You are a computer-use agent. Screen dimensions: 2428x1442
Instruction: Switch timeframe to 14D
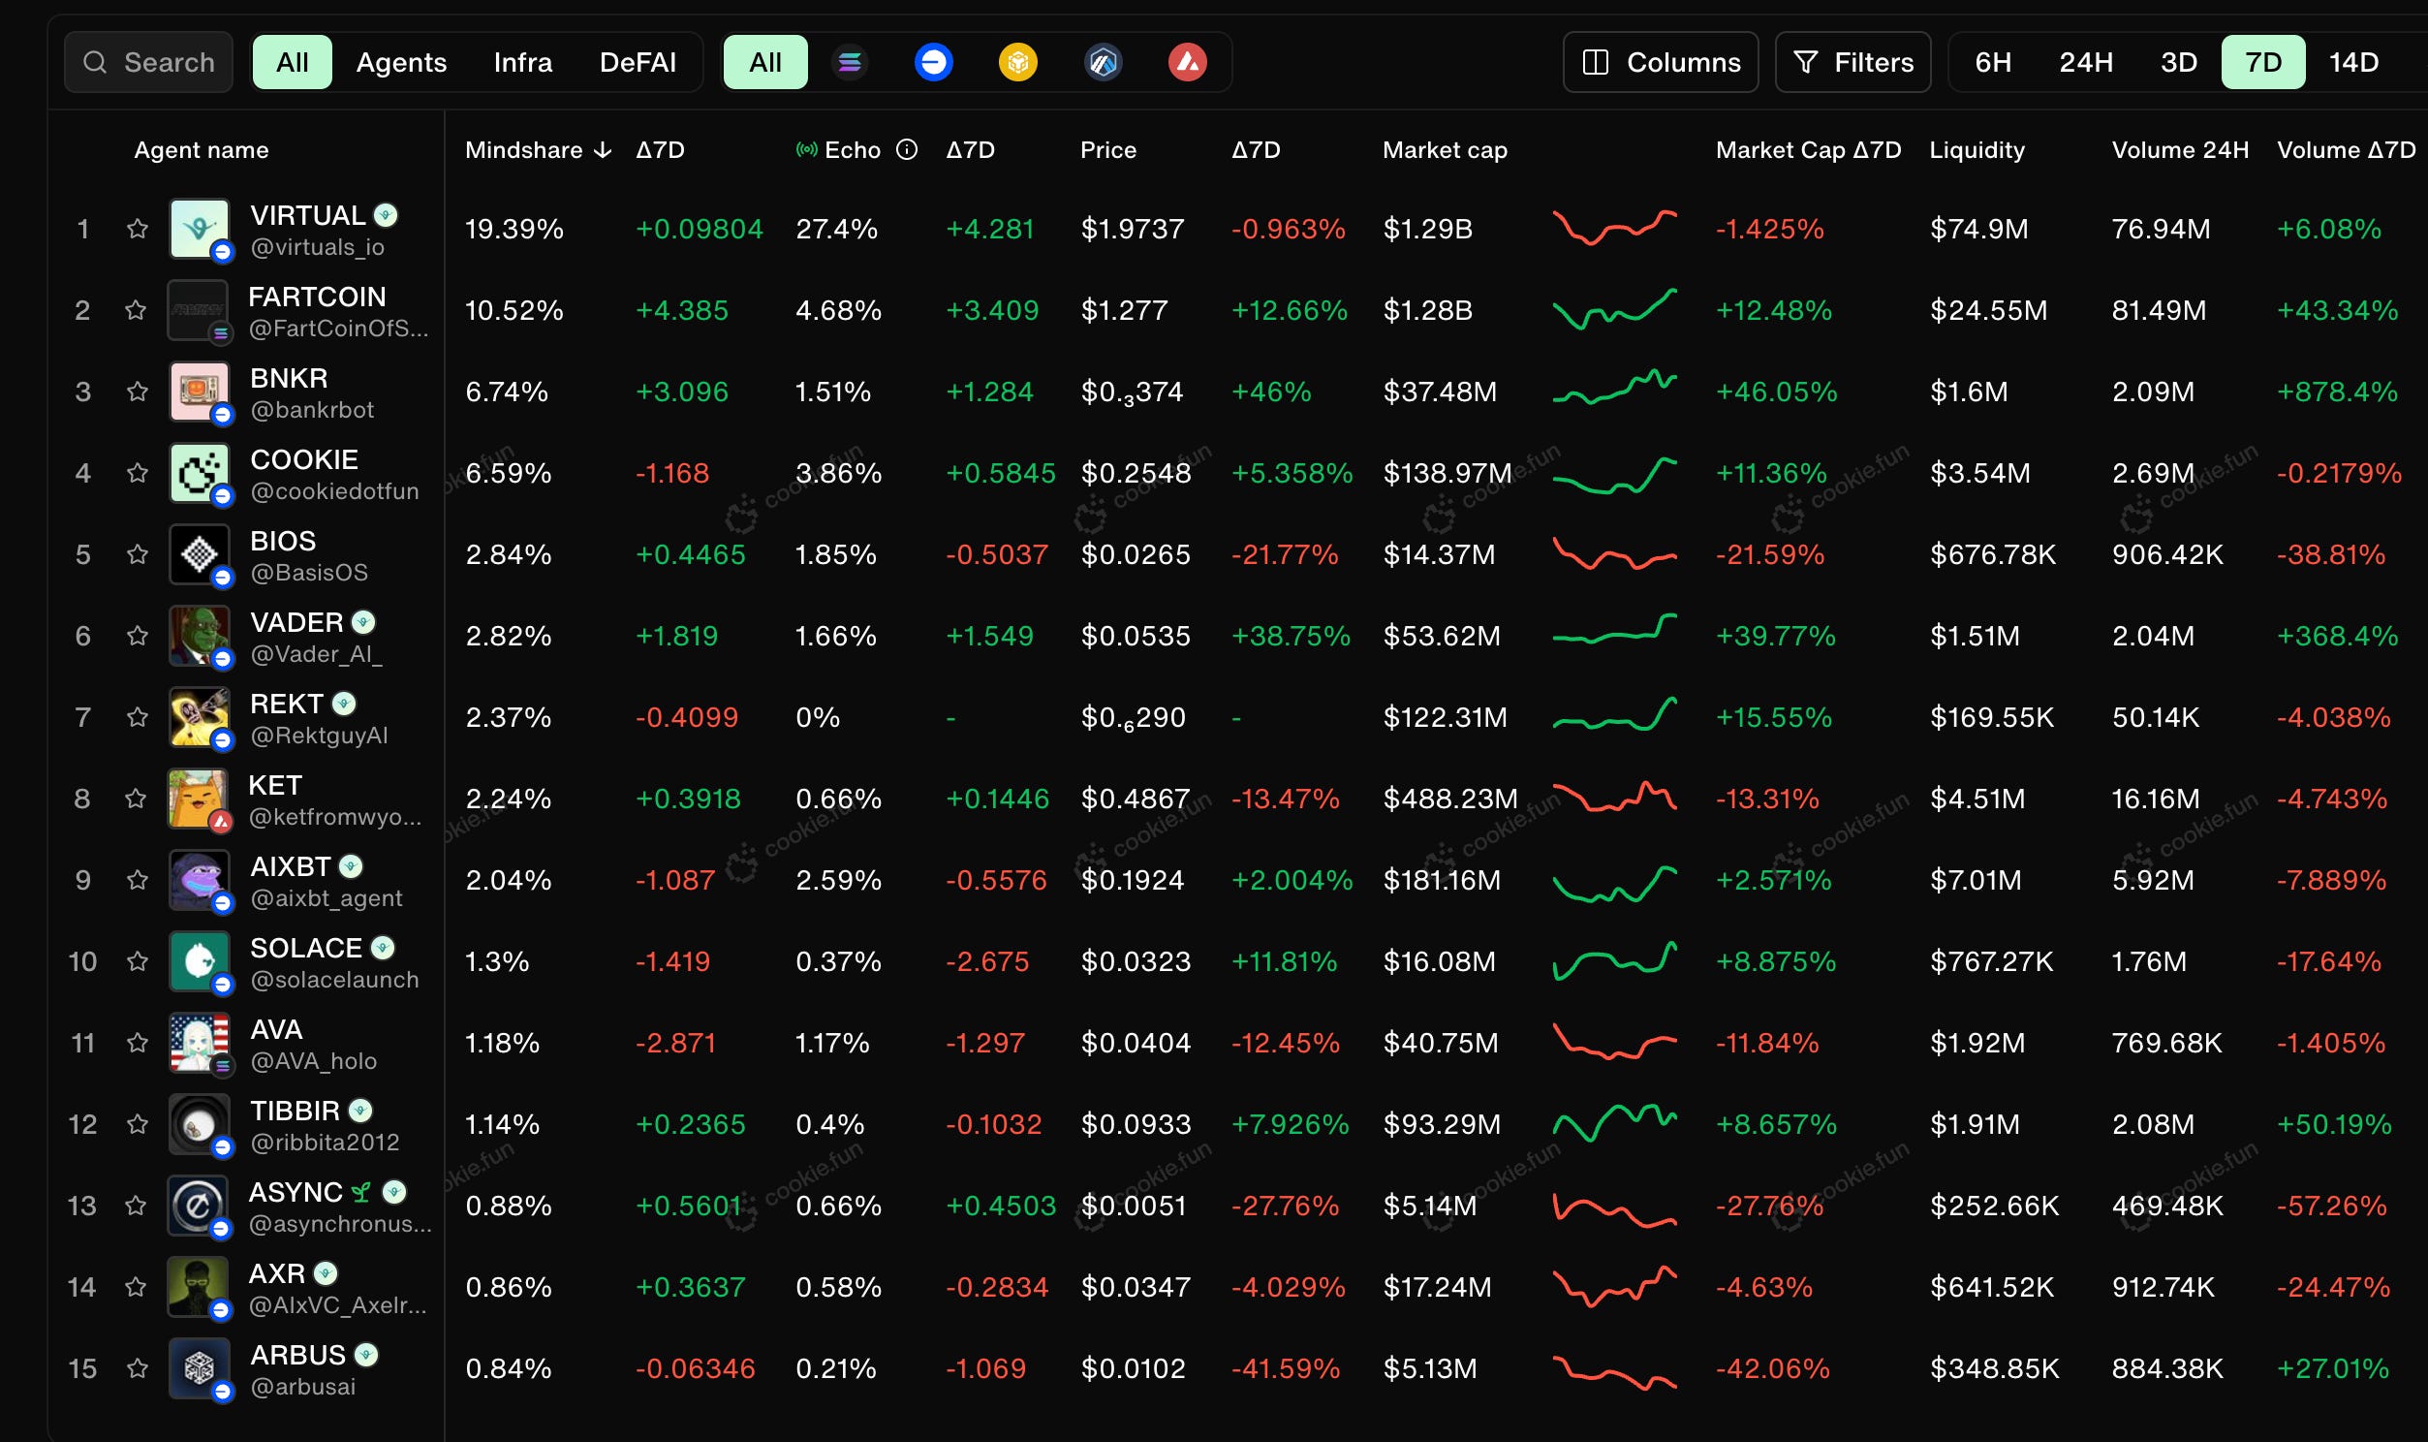2352,62
